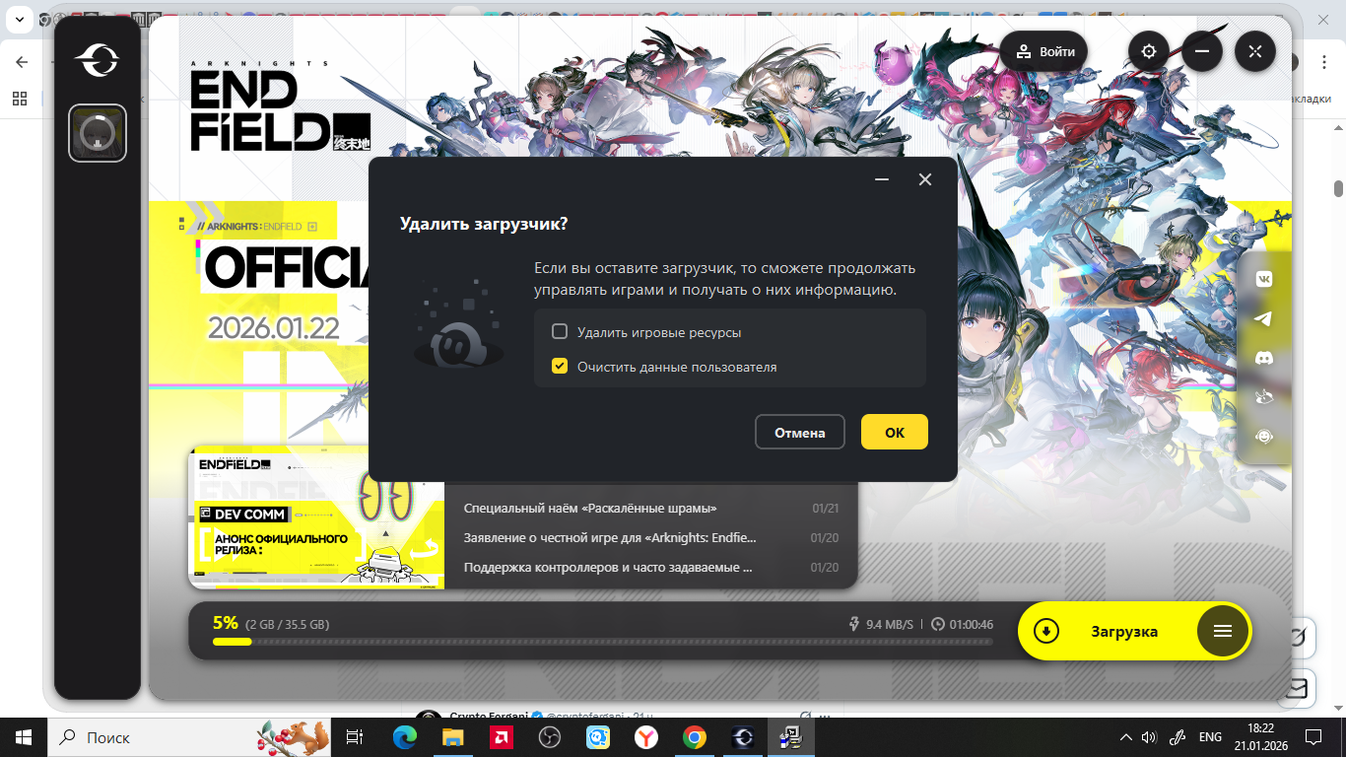Screen dimensions: 1346x757
Task: Open File Explorer from the taskbar
Action: coord(453,736)
